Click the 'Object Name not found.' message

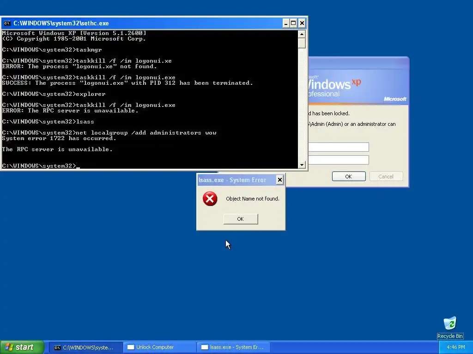[253, 199]
